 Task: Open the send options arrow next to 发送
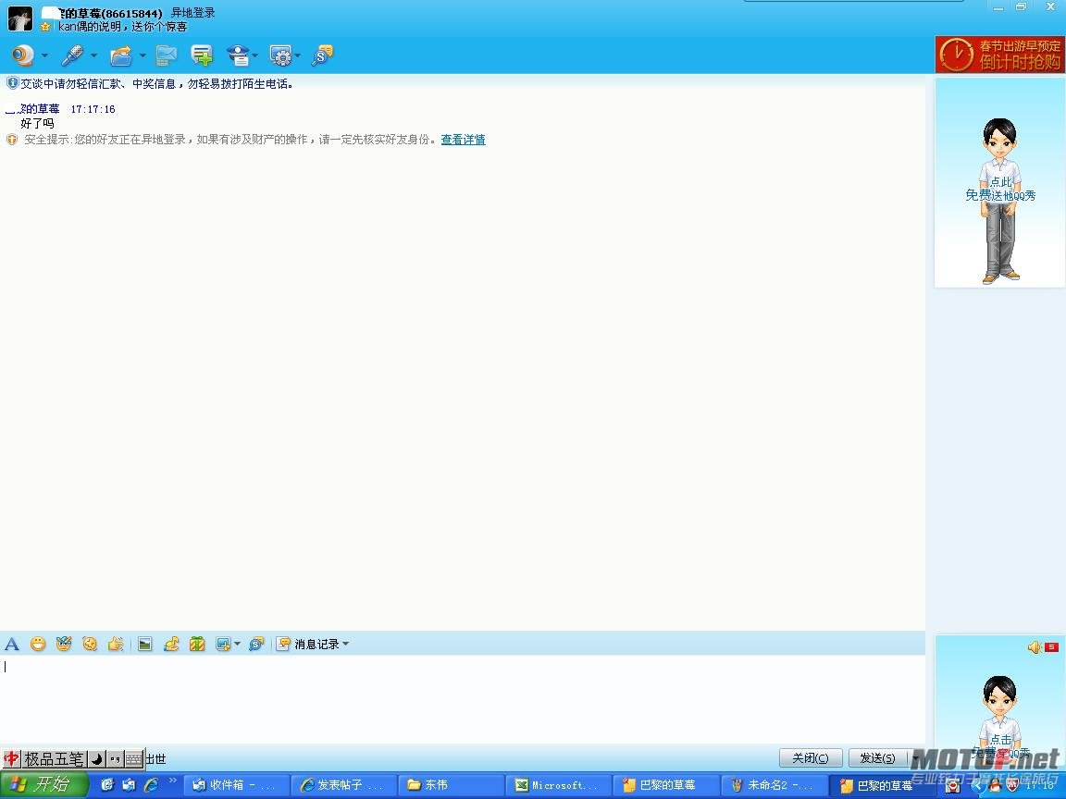click(x=916, y=757)
